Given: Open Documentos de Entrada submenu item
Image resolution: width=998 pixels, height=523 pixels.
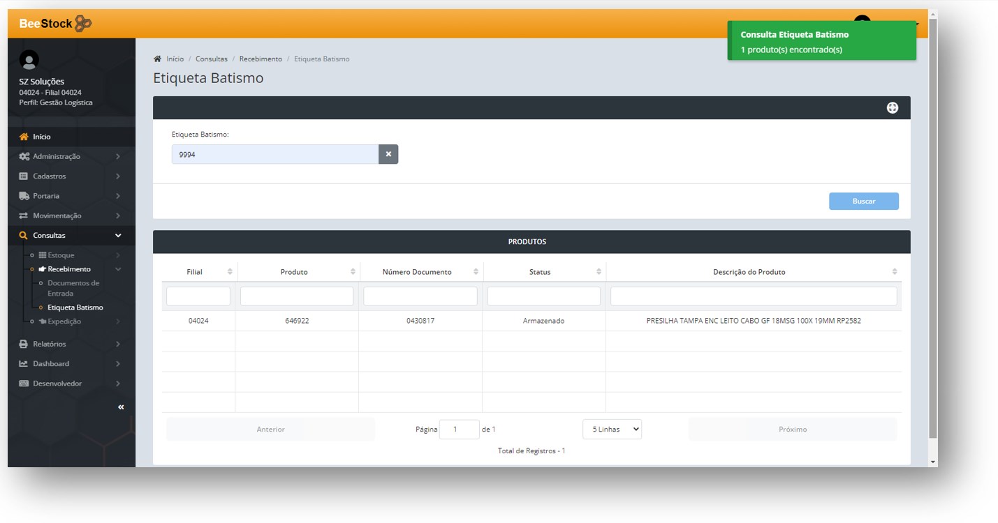Looking at the screenshot, I should point(73,288).
